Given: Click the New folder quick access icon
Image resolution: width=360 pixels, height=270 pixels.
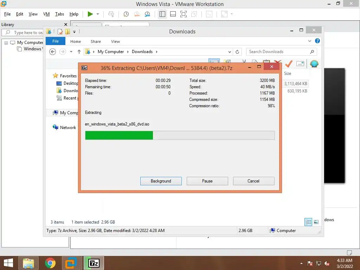Looking at the screenshot, I should pyautogui.click(x=68, y=32).
